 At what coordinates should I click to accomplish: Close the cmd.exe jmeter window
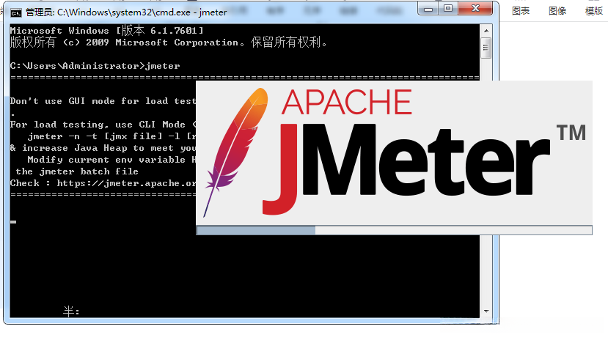[475, 9]
